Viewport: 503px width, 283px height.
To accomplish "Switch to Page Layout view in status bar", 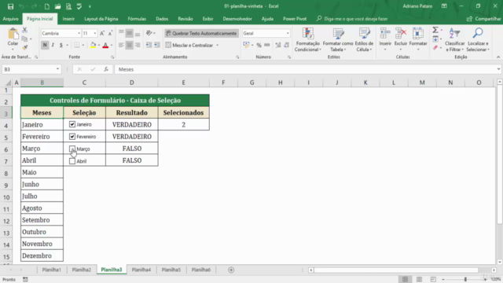I will 419,279.
